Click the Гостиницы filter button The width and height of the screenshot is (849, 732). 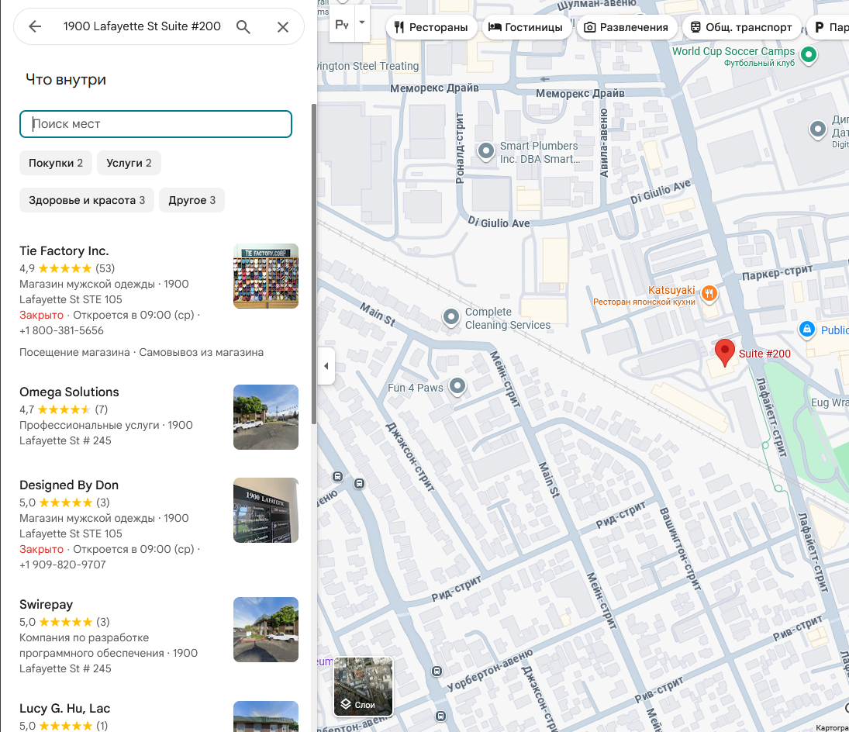coord(526,27)
